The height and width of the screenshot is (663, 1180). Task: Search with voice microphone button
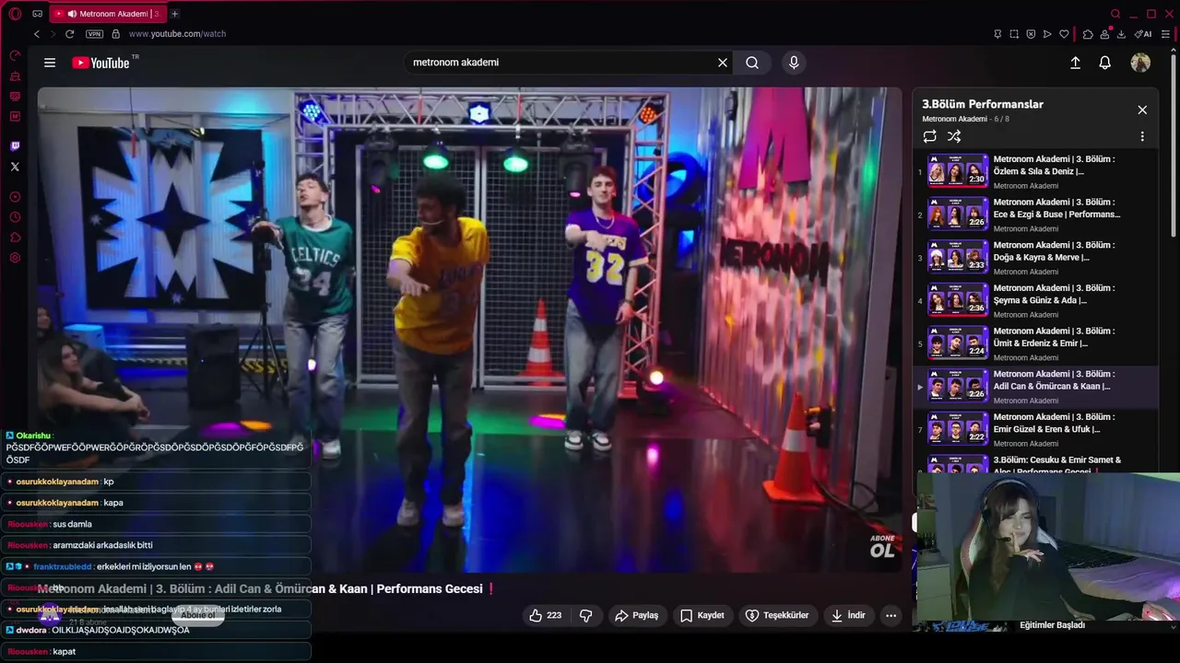pos(794,63)
